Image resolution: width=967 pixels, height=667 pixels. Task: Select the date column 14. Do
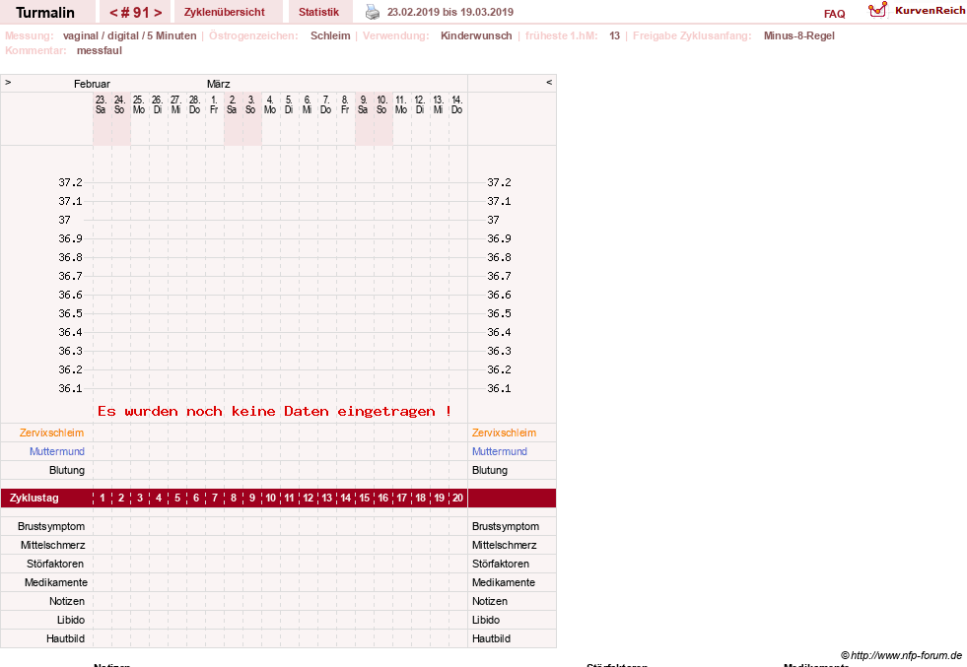[x=457, y=104]
